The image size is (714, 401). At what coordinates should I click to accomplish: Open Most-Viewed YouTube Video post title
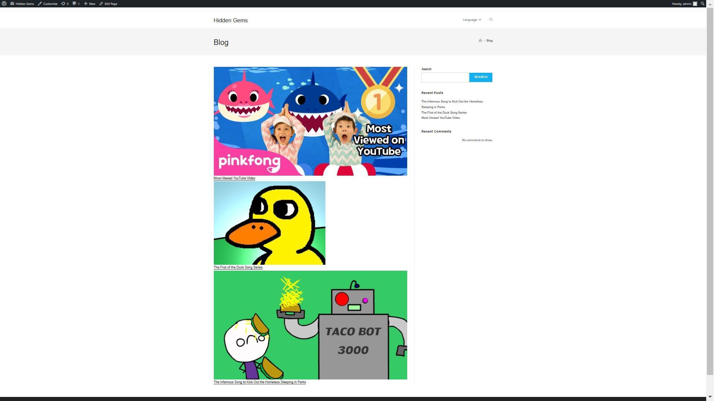(234, 178)
